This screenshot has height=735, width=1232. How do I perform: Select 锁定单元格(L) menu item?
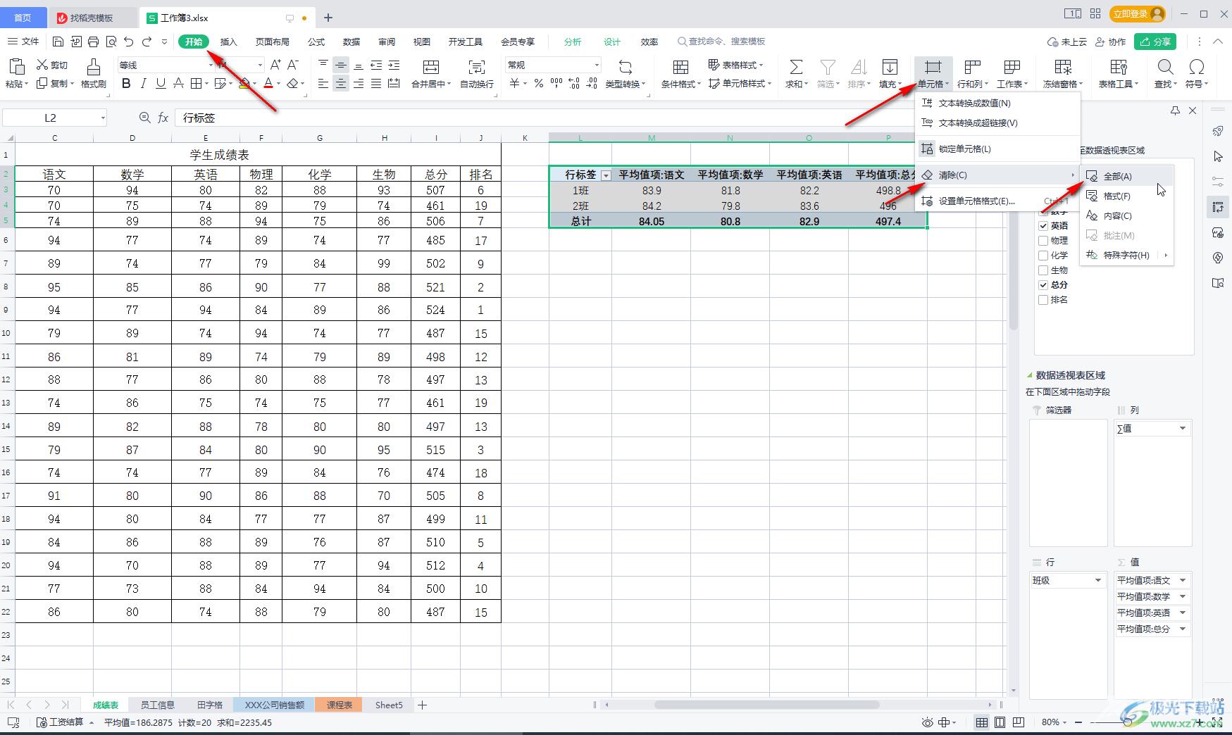click(997, 149)
